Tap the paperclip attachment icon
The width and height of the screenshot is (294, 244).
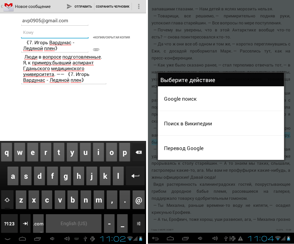[96, 49]
